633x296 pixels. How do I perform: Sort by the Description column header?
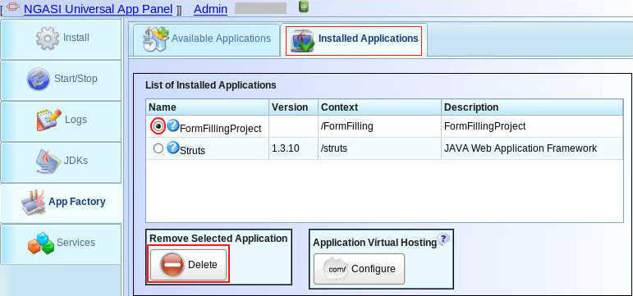click(533, 107)
